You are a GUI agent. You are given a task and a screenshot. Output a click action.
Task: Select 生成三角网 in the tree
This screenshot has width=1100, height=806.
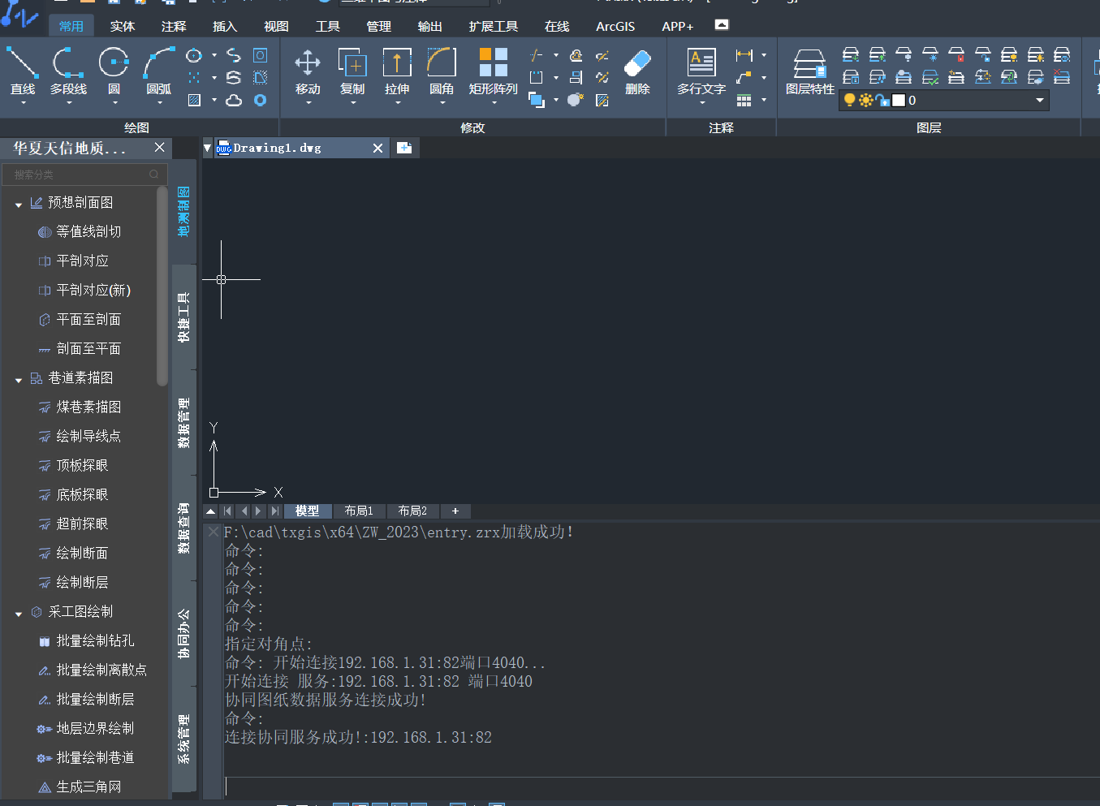click(x=88, y=787)
